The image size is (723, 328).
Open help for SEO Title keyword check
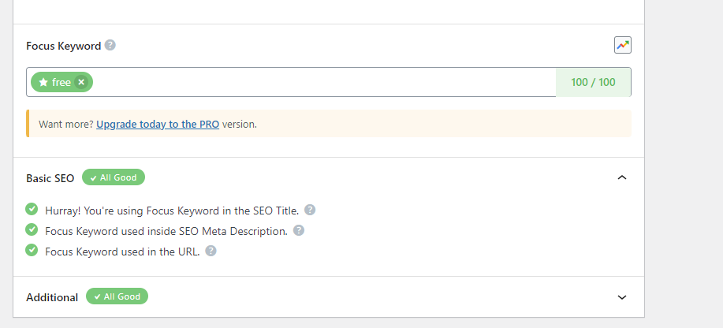[310, 210]
